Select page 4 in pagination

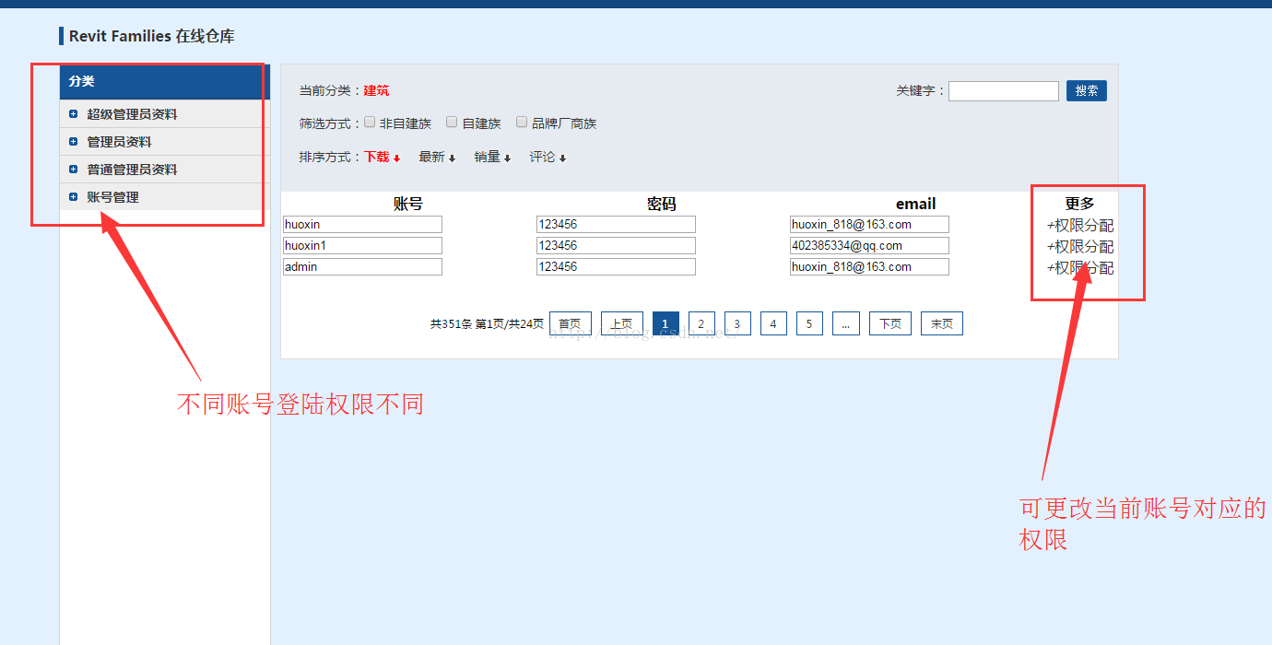[773, 323]
